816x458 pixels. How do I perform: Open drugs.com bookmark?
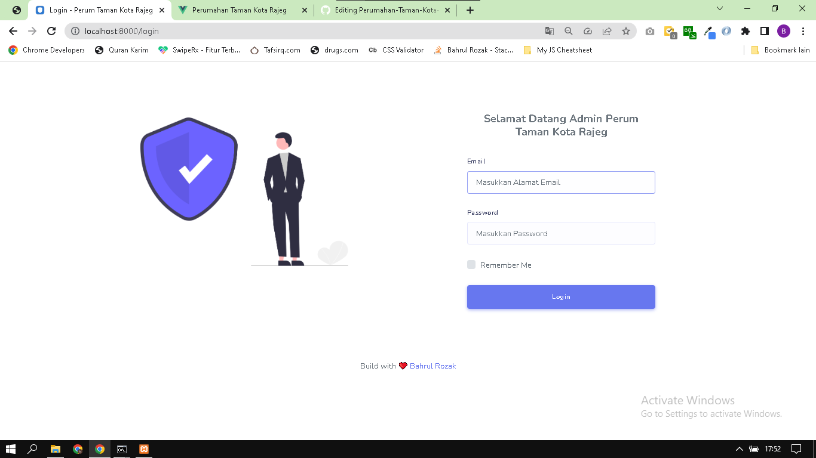[x=335, y=50]
